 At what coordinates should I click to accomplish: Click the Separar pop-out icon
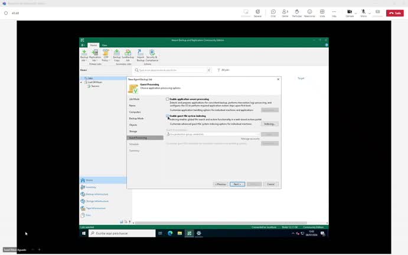click(257, 13)
